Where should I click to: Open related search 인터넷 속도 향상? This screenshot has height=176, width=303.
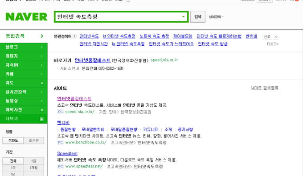213,44
